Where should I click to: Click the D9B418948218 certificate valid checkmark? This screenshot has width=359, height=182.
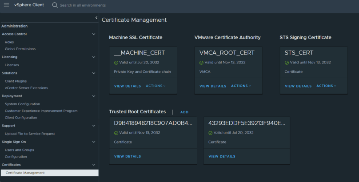click(116, 133)
